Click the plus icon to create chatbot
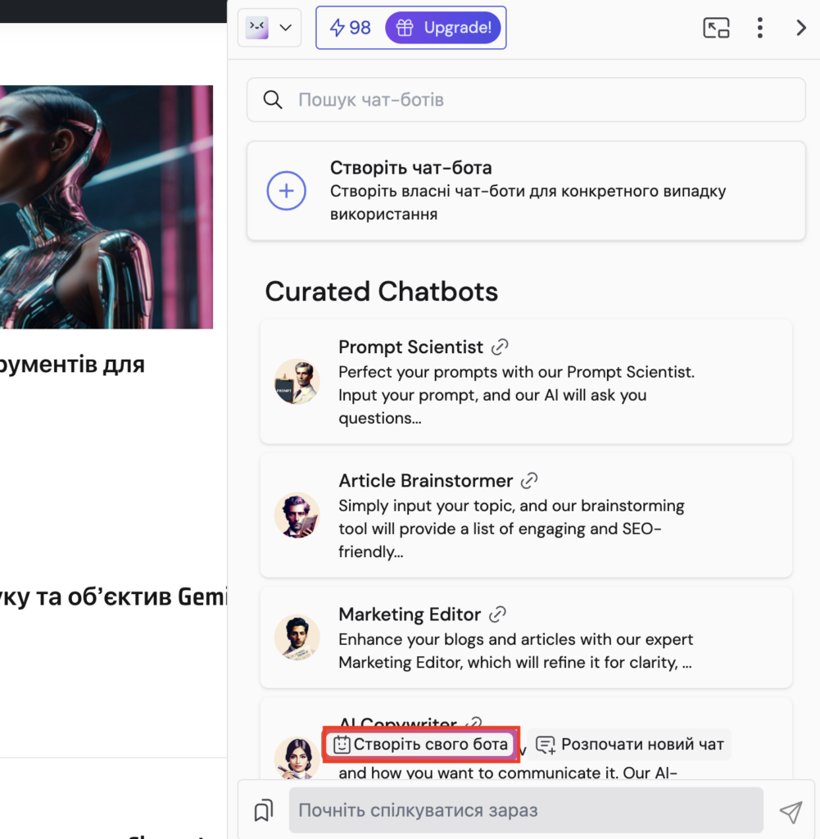 pos(287,192)
